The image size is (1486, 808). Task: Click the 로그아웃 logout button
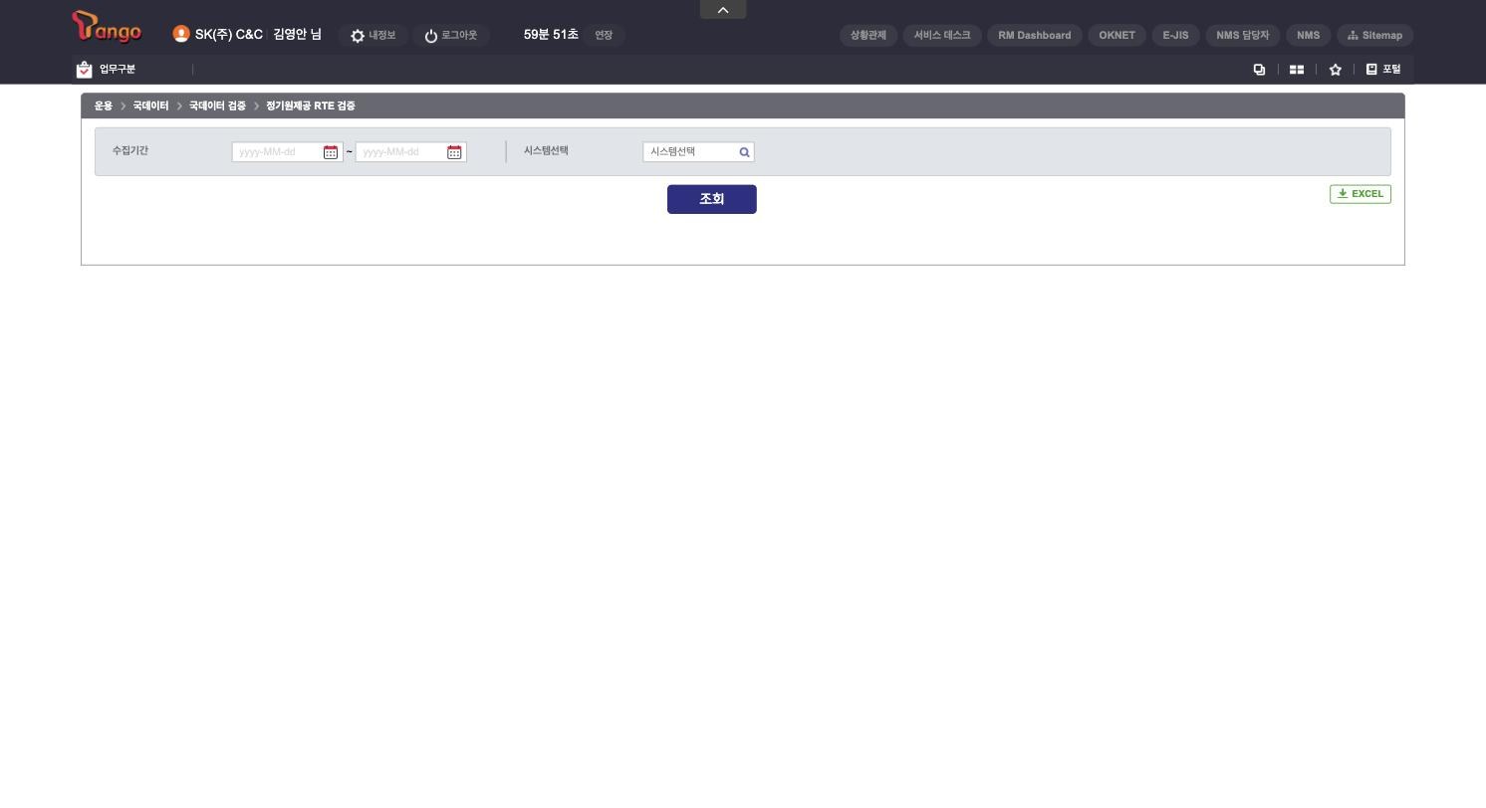(x=451, y=35)
